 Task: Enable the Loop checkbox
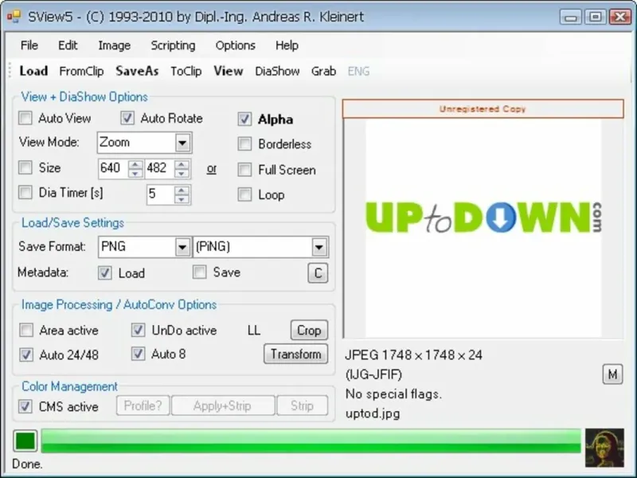pyautogui.click(x=244, y=194)
